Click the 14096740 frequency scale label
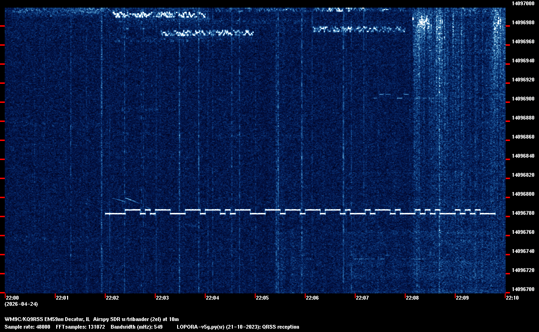 click(522, 251)
